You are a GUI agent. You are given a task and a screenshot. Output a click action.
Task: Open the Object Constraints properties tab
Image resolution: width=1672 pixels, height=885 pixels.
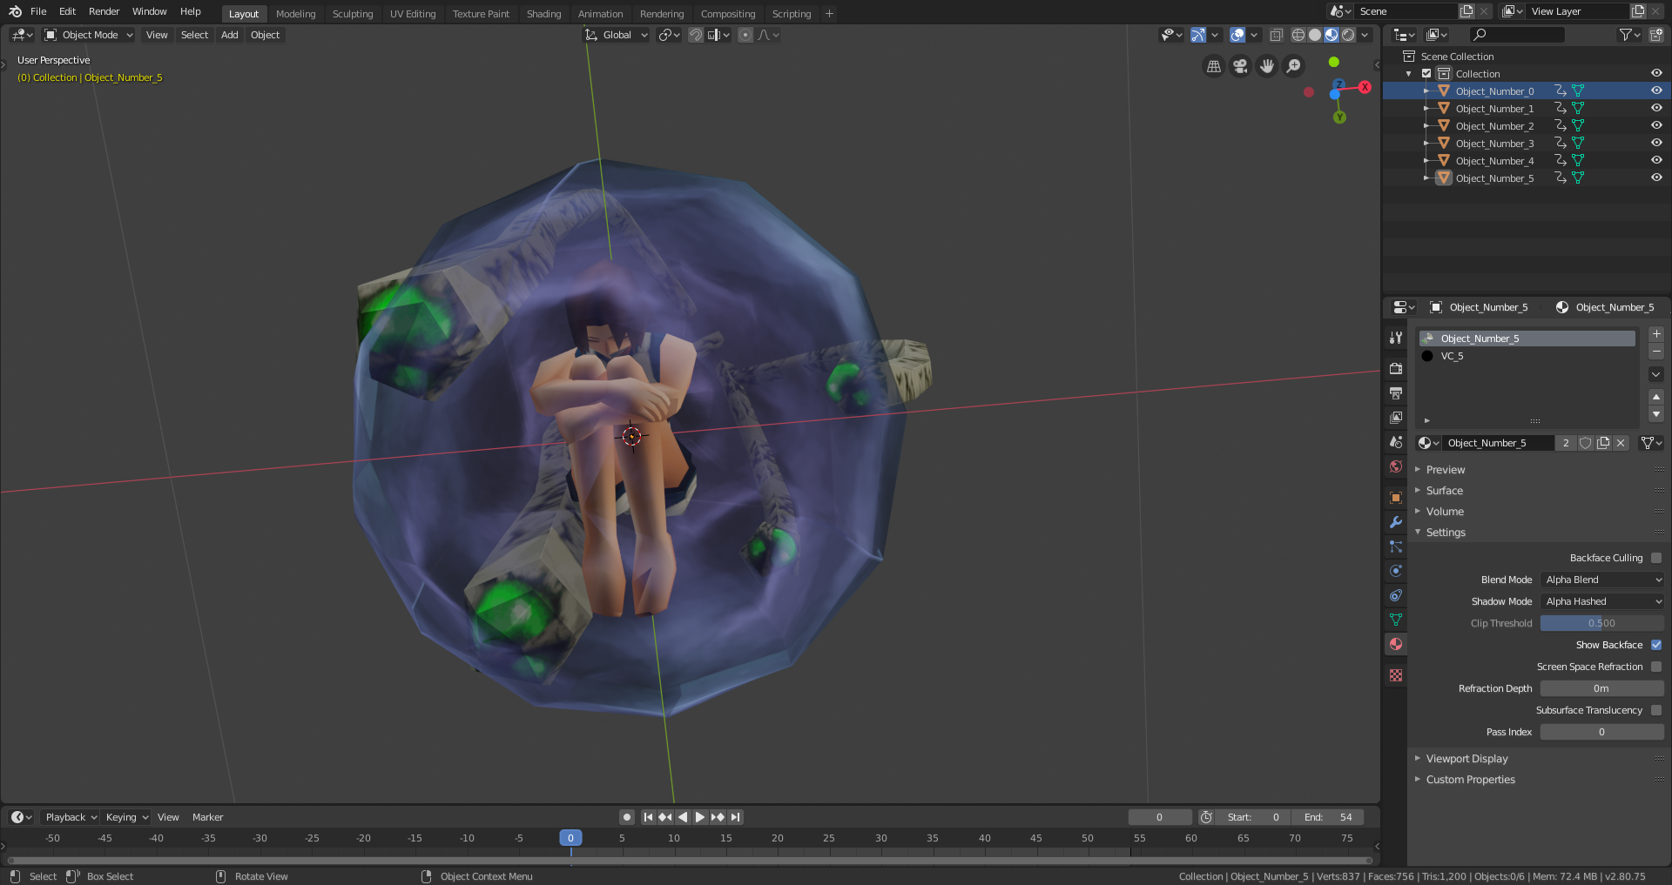1396,595
